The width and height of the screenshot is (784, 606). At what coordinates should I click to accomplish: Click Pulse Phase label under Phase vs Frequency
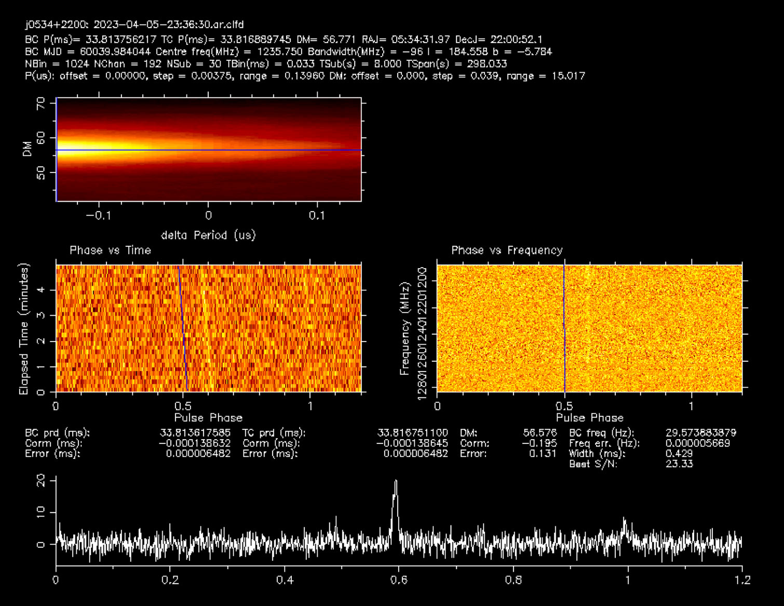click(x=589, y=418)
